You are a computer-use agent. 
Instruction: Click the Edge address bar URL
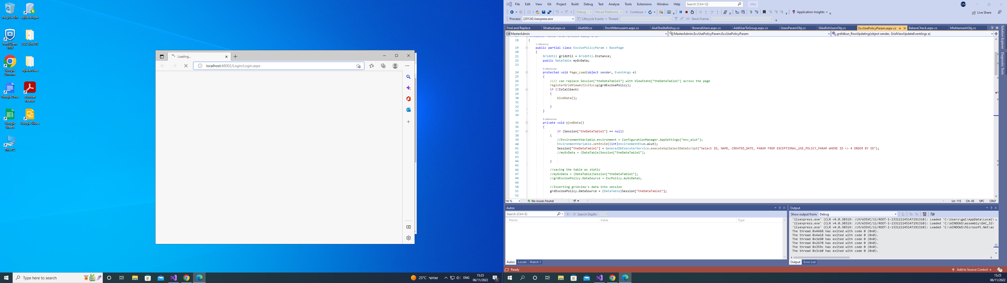233,66
